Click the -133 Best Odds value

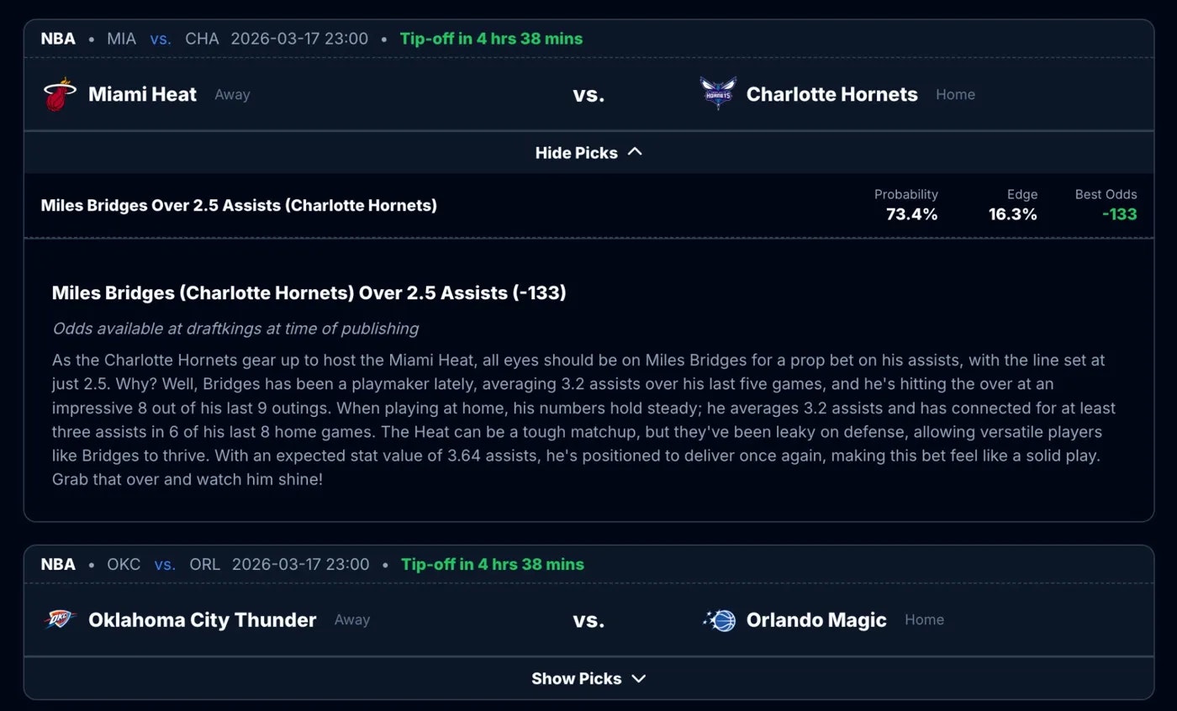[1119, 214]
